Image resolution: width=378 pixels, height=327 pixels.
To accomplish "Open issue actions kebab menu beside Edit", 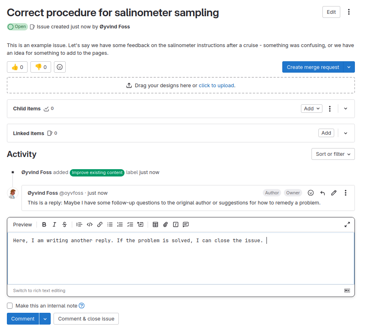I will pos(349,12).
